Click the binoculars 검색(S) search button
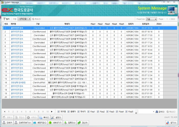Image resolution: width=179 pixels, height=127 pixels. [x=160, y=112]
